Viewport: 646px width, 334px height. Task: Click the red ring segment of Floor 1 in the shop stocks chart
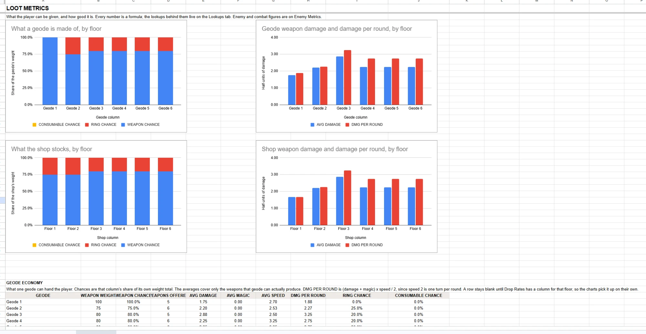(50, 166)
